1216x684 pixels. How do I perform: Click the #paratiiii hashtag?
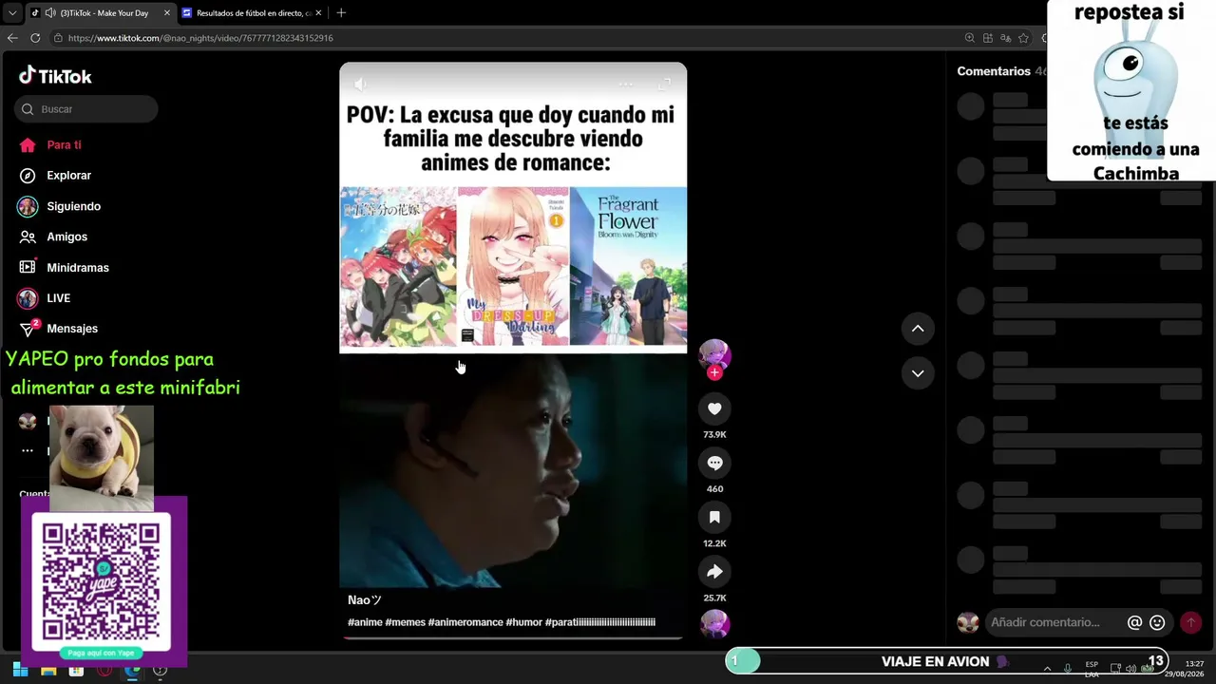(x=600, y=622)
